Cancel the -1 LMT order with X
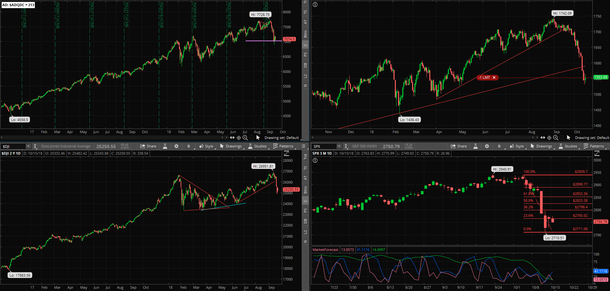 point(494,77)
